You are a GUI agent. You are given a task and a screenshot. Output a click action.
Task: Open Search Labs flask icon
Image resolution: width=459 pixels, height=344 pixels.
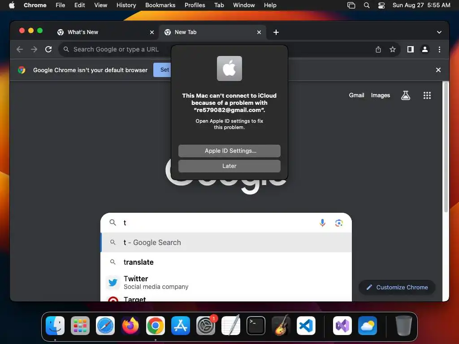405,95
